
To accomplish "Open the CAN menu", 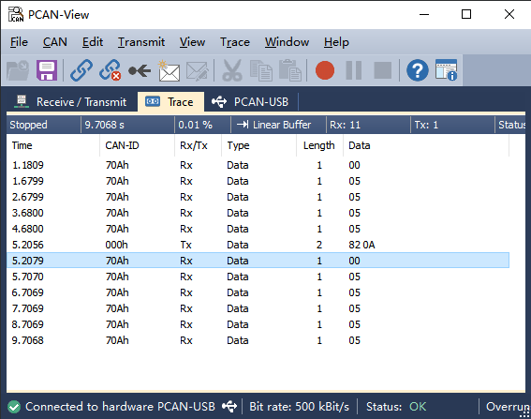I will (55, 42).
